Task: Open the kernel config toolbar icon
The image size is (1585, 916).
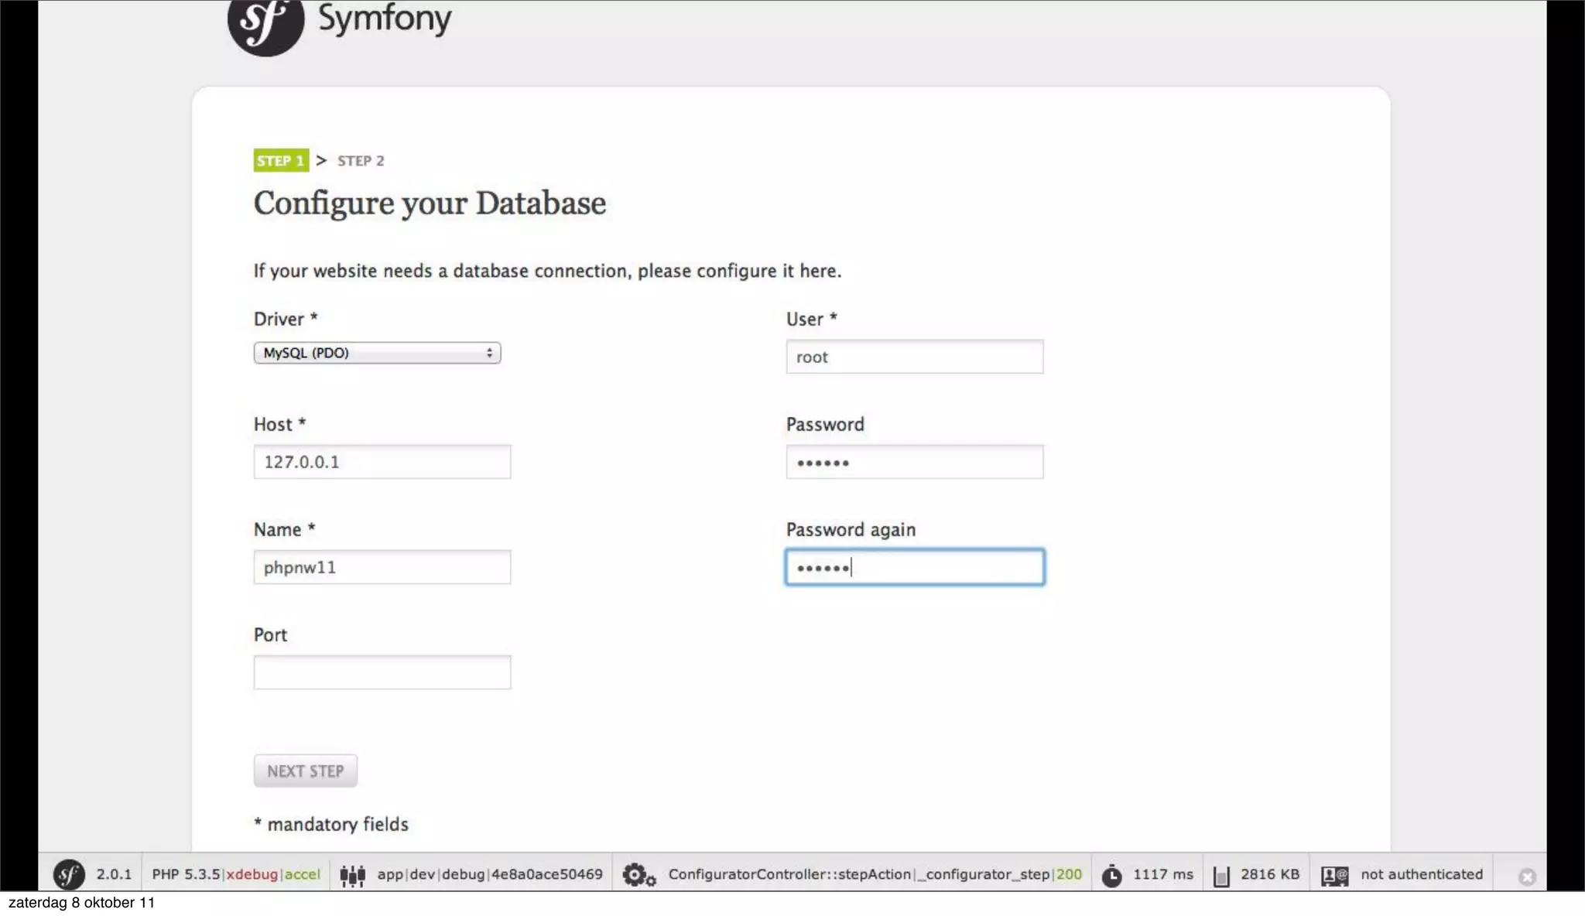Action: click(x=352, y=875)
